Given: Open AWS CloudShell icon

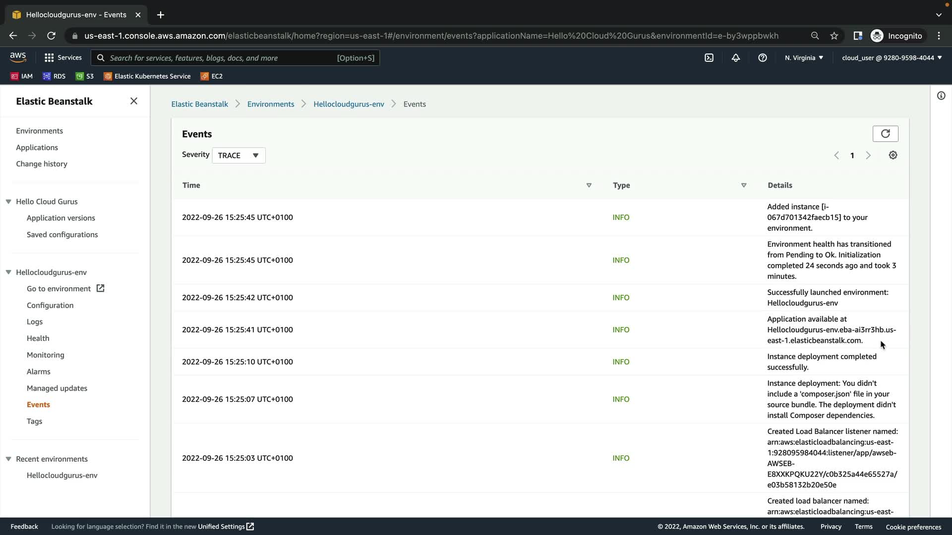Looking at the screenshot, I should pyautogui.click(x=709, y=58).
